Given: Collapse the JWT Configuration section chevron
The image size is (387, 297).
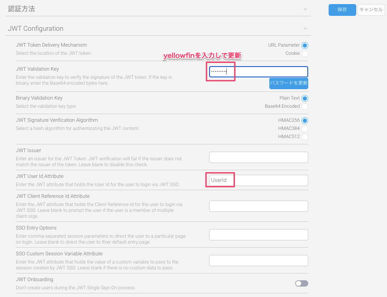Looking at the screenshot, I should click(306, 29).
